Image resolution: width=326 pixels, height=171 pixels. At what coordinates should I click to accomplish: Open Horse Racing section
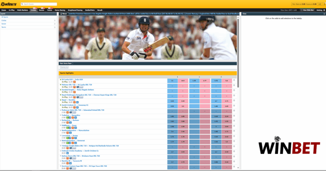[x=60, y=10]
